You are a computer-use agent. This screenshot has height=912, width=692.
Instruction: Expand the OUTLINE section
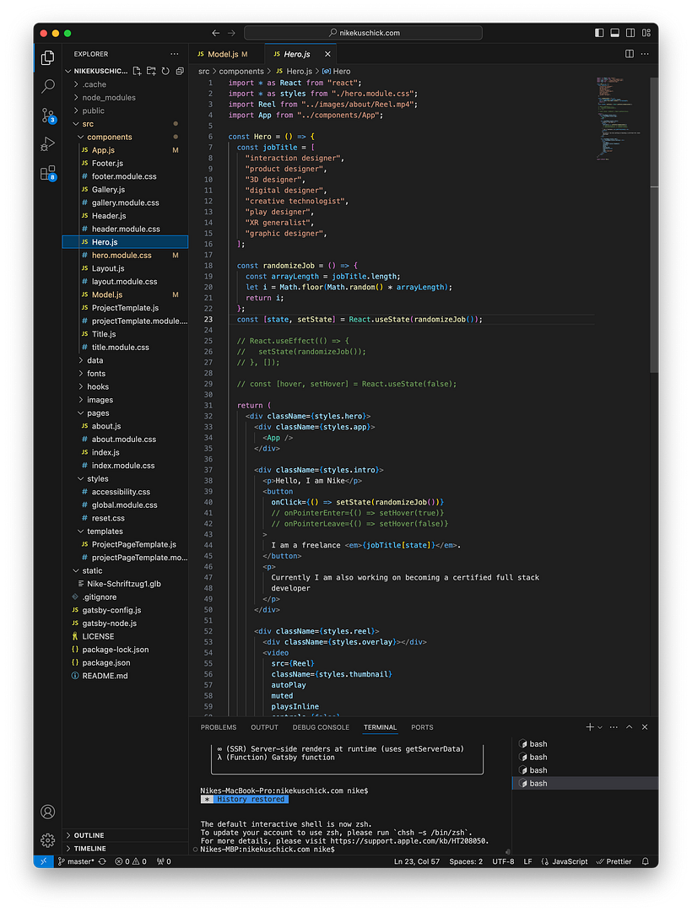pyautogui.click(x=125, y=835)
